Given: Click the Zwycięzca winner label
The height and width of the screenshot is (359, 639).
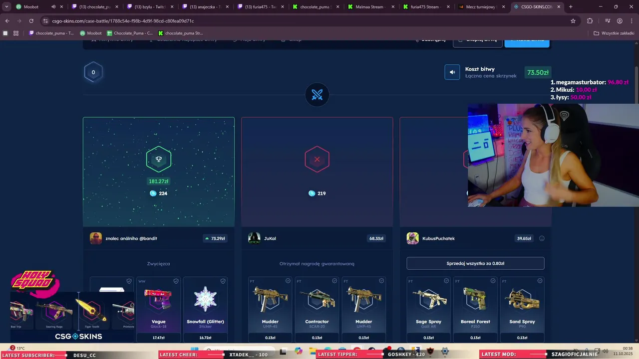Looking at the screenshot, I should tap(159, 263).
